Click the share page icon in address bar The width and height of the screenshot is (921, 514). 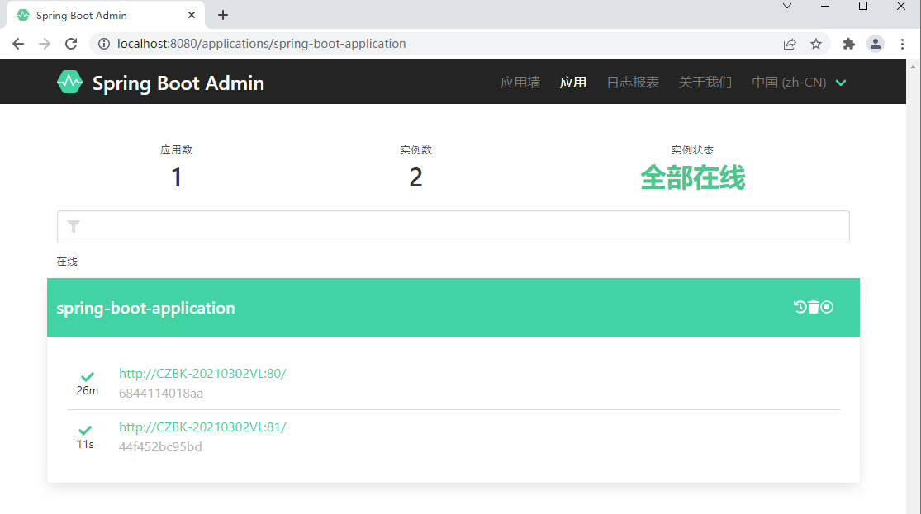(790, 44)
